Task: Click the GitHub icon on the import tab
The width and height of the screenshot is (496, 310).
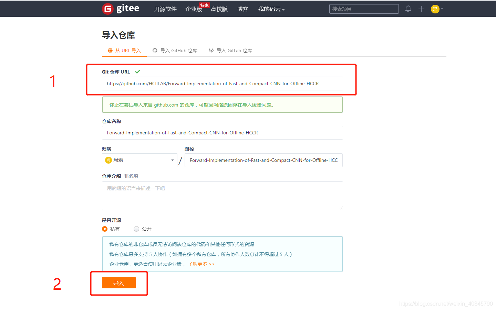Action: point(155,50)
